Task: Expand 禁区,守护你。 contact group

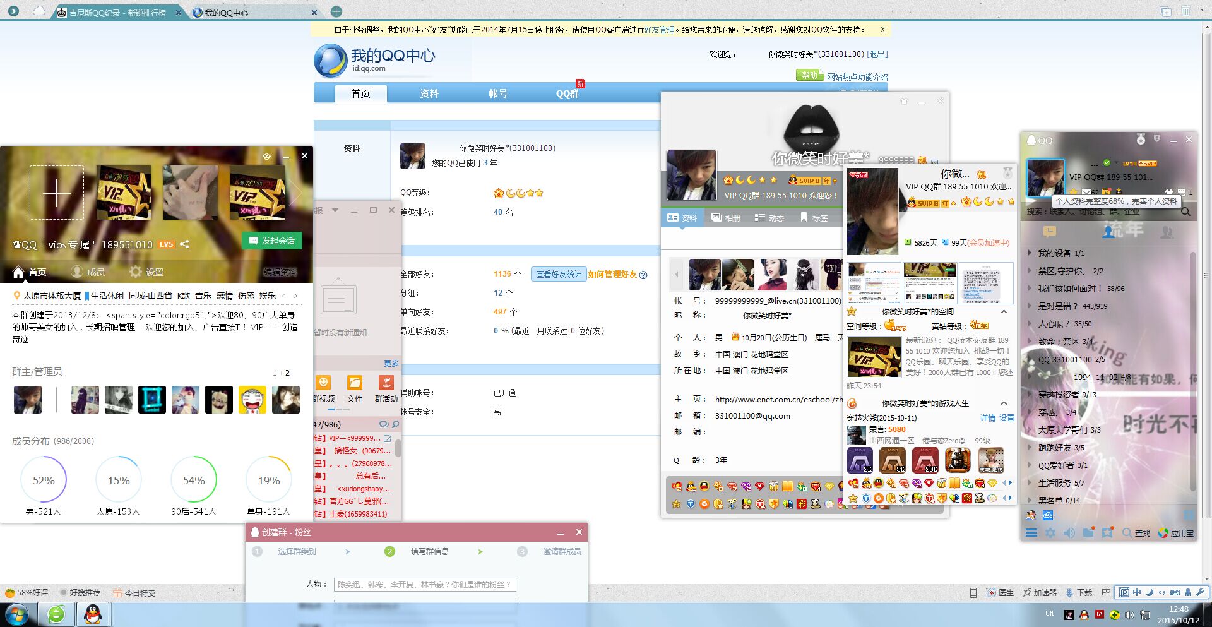Action: pyautogui.click(x=1030, y=270)
